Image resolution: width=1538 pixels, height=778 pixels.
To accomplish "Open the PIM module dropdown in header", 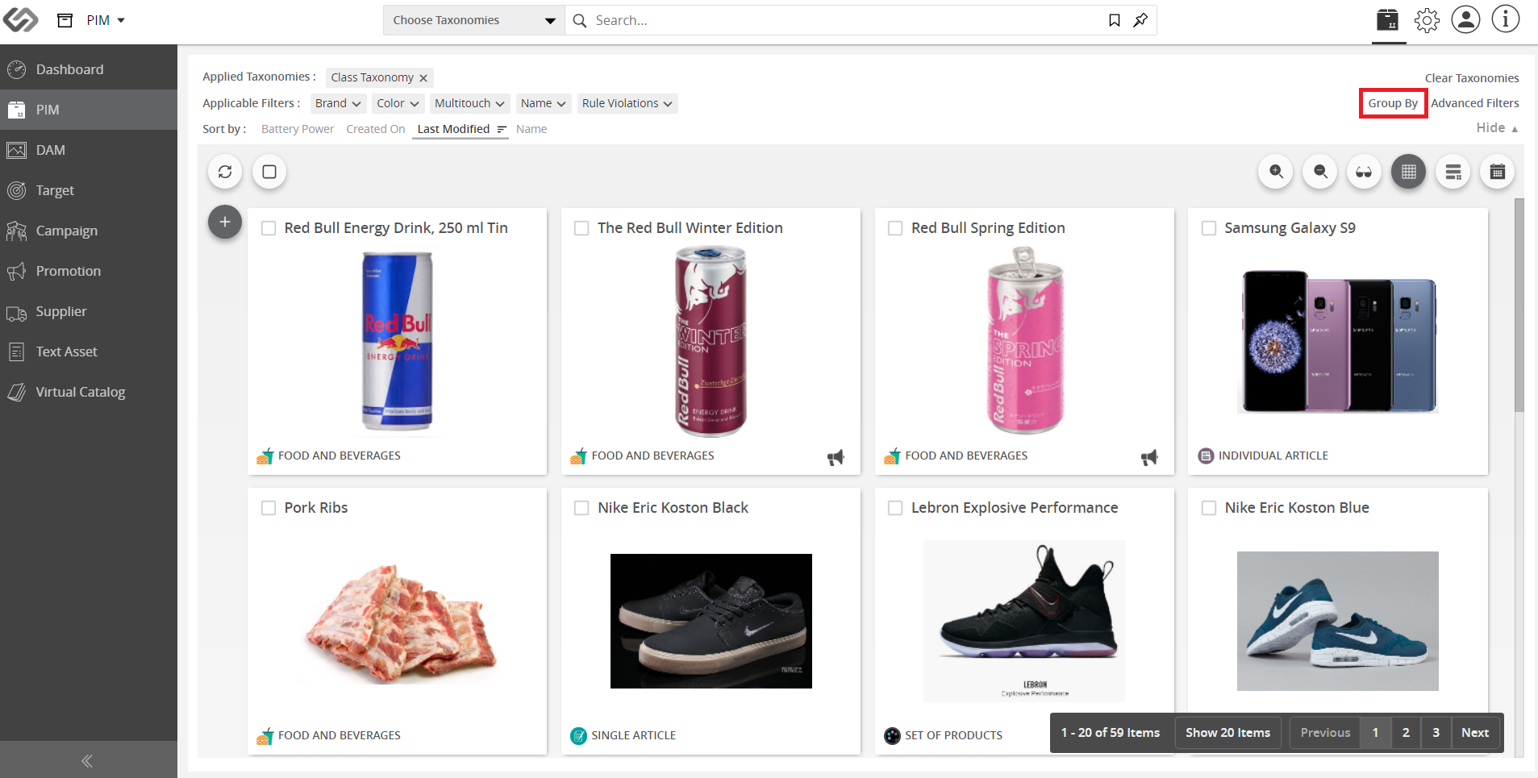I will [106, 20].
